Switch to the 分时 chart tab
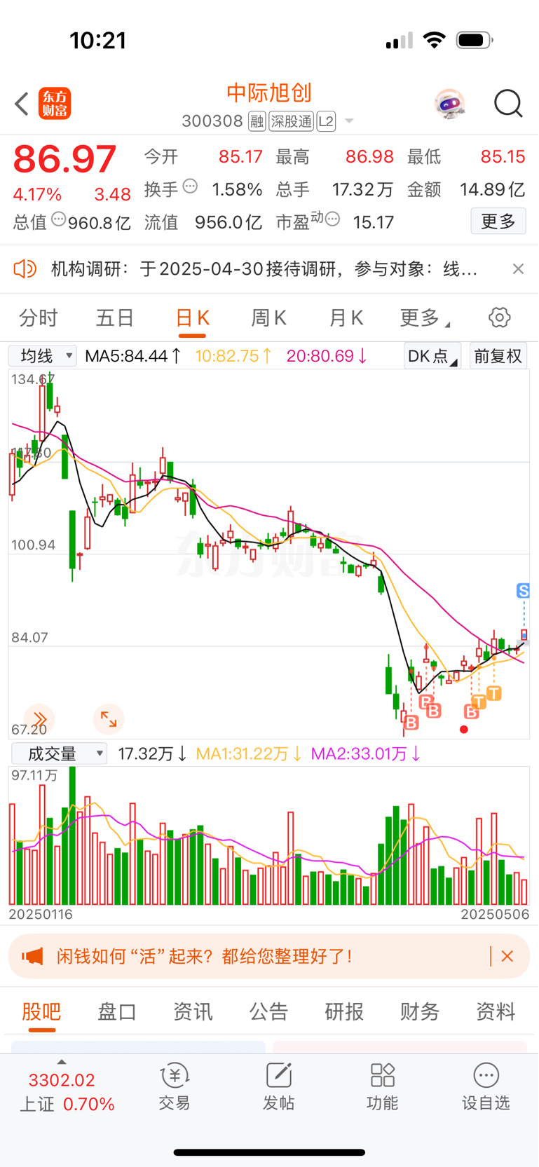Image resolution: width=539 pixels, height=1167 pixels. pos(39,318)
